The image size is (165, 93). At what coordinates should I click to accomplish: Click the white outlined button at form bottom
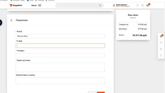coord(92,92)
